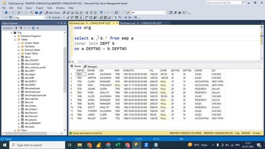The image size is (265, 149).
Task: Click the Navigate Backward round arrow icon
Action: click(6, 13)
